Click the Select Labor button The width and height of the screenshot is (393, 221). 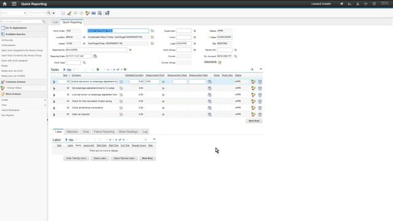coord(100,158)
